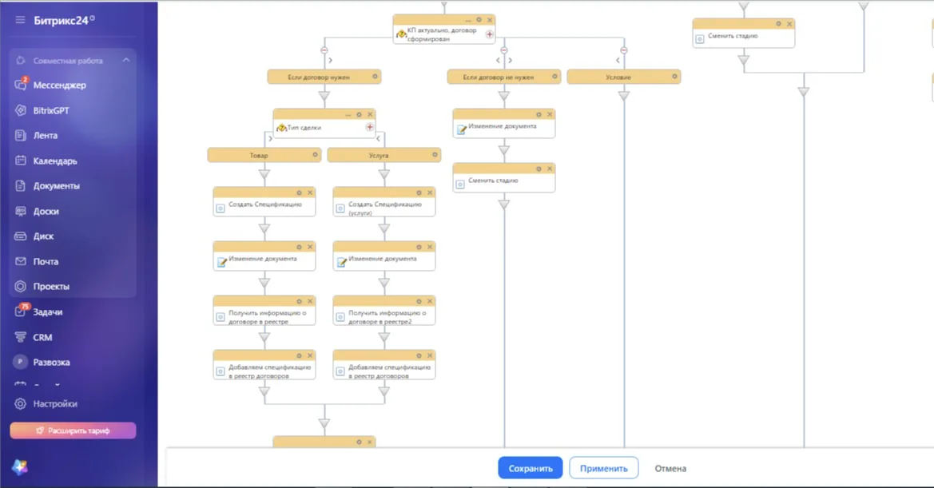The height and width of the screenshot is (488, 934).
Task: Click the Применить button
Action: [603, 468]
